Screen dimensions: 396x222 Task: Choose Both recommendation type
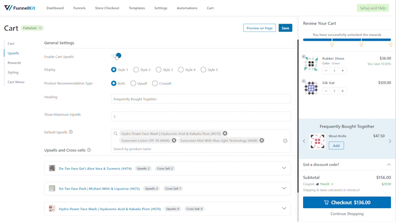coord(113,83)
